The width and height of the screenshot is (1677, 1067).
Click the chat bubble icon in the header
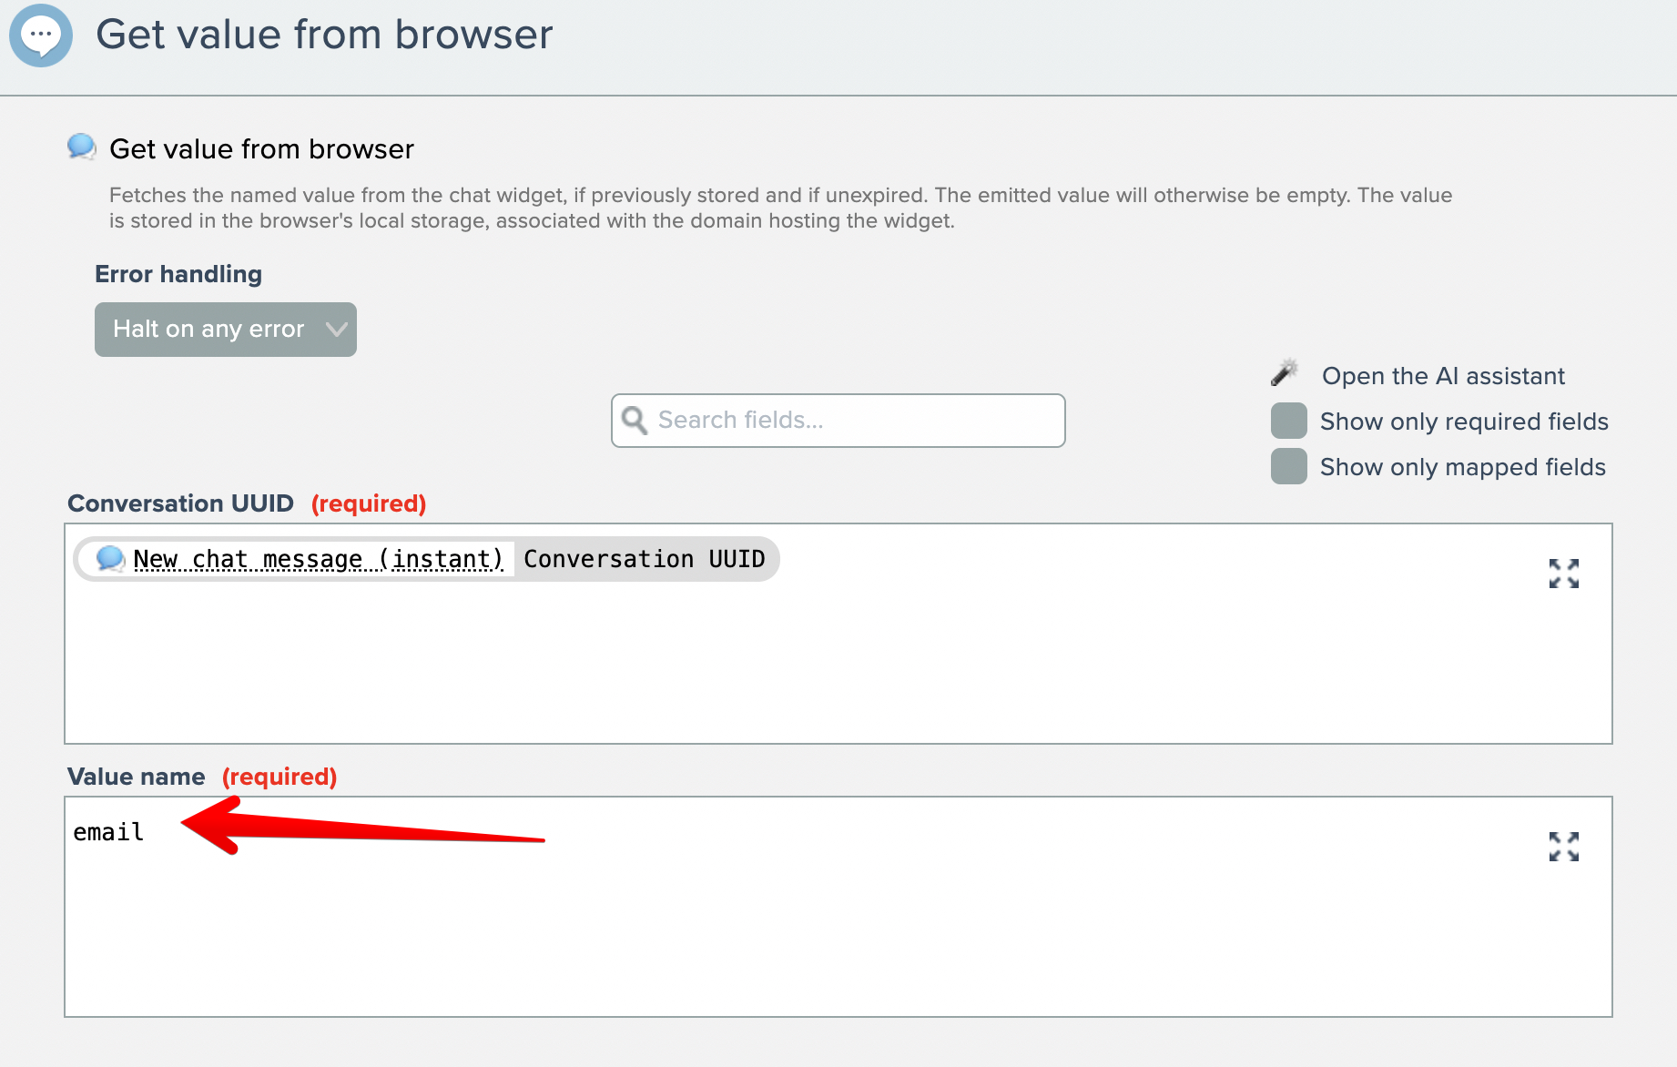(41, 36)
